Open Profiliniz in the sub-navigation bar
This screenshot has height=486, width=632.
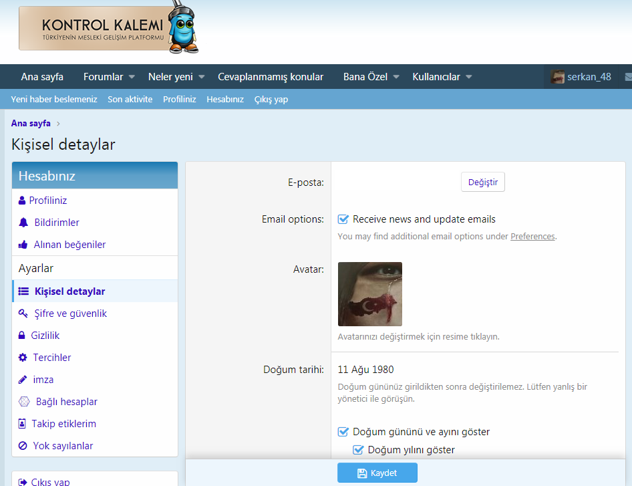point(179,99)
